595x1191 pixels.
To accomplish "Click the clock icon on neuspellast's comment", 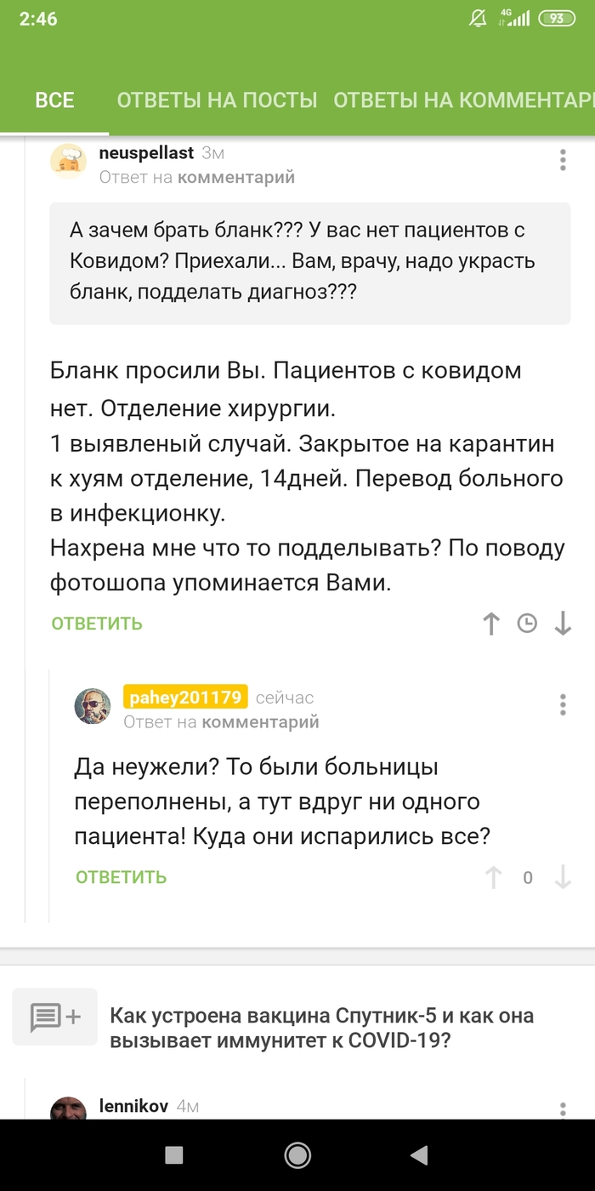I will tap(527, 624).
